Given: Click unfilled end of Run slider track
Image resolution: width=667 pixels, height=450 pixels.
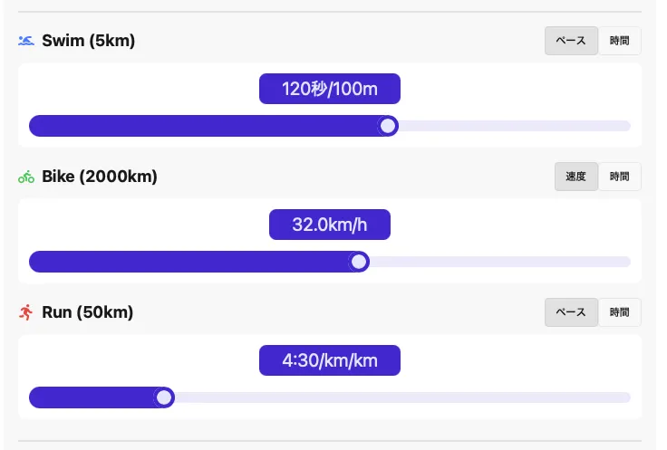Looking at the screenshot, I should [616, 397].
